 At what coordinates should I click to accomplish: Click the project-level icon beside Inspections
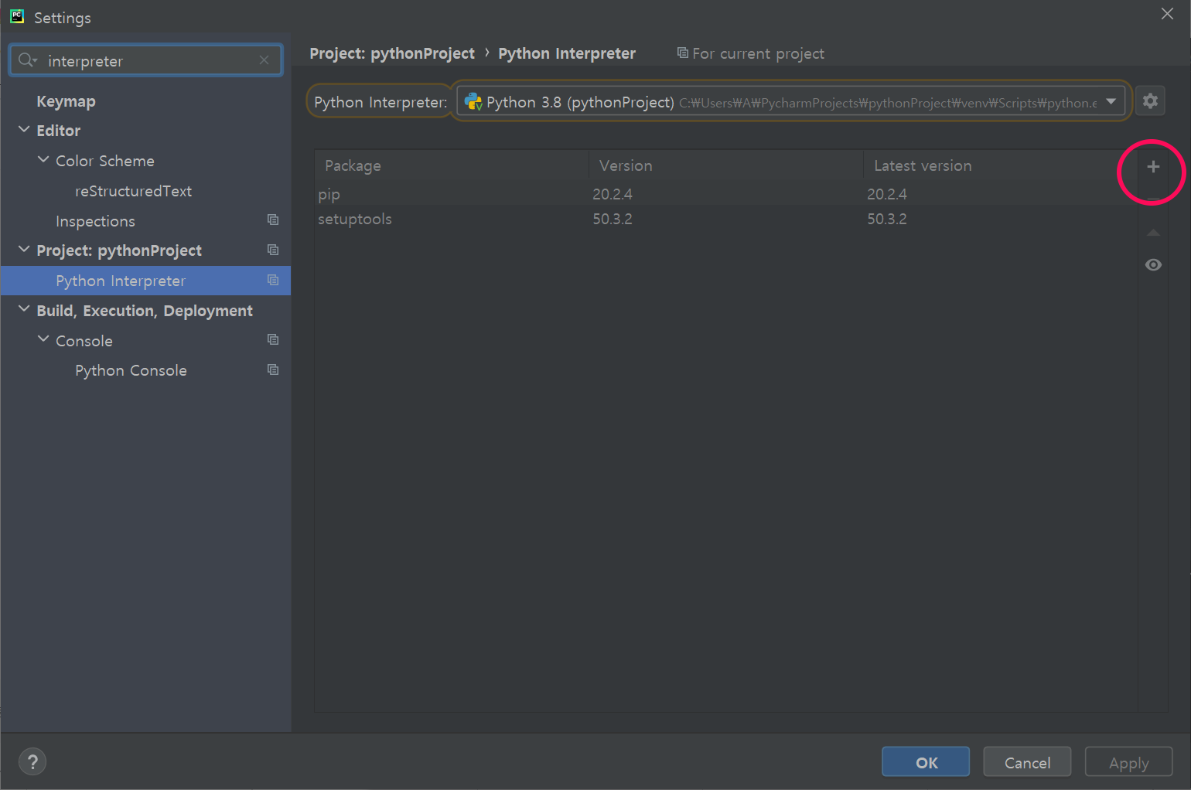coord(273,220)
